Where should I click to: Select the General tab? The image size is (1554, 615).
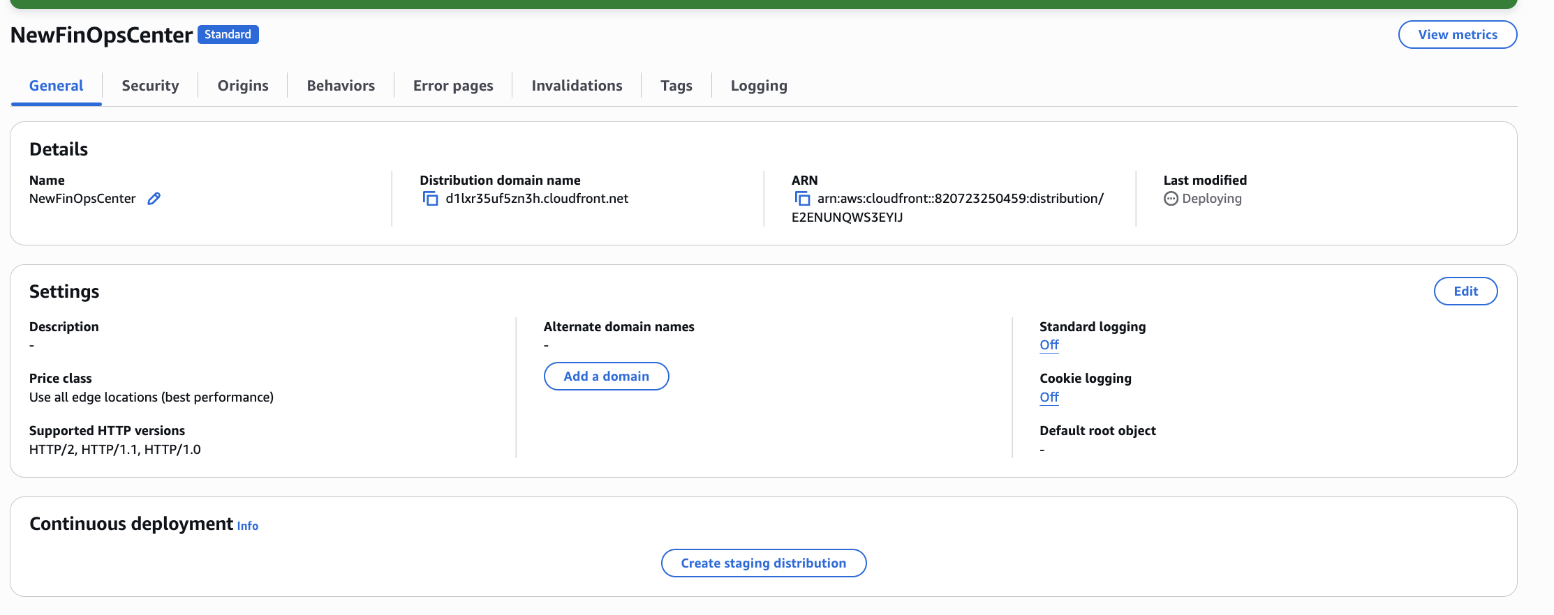(x=56, y=86)
